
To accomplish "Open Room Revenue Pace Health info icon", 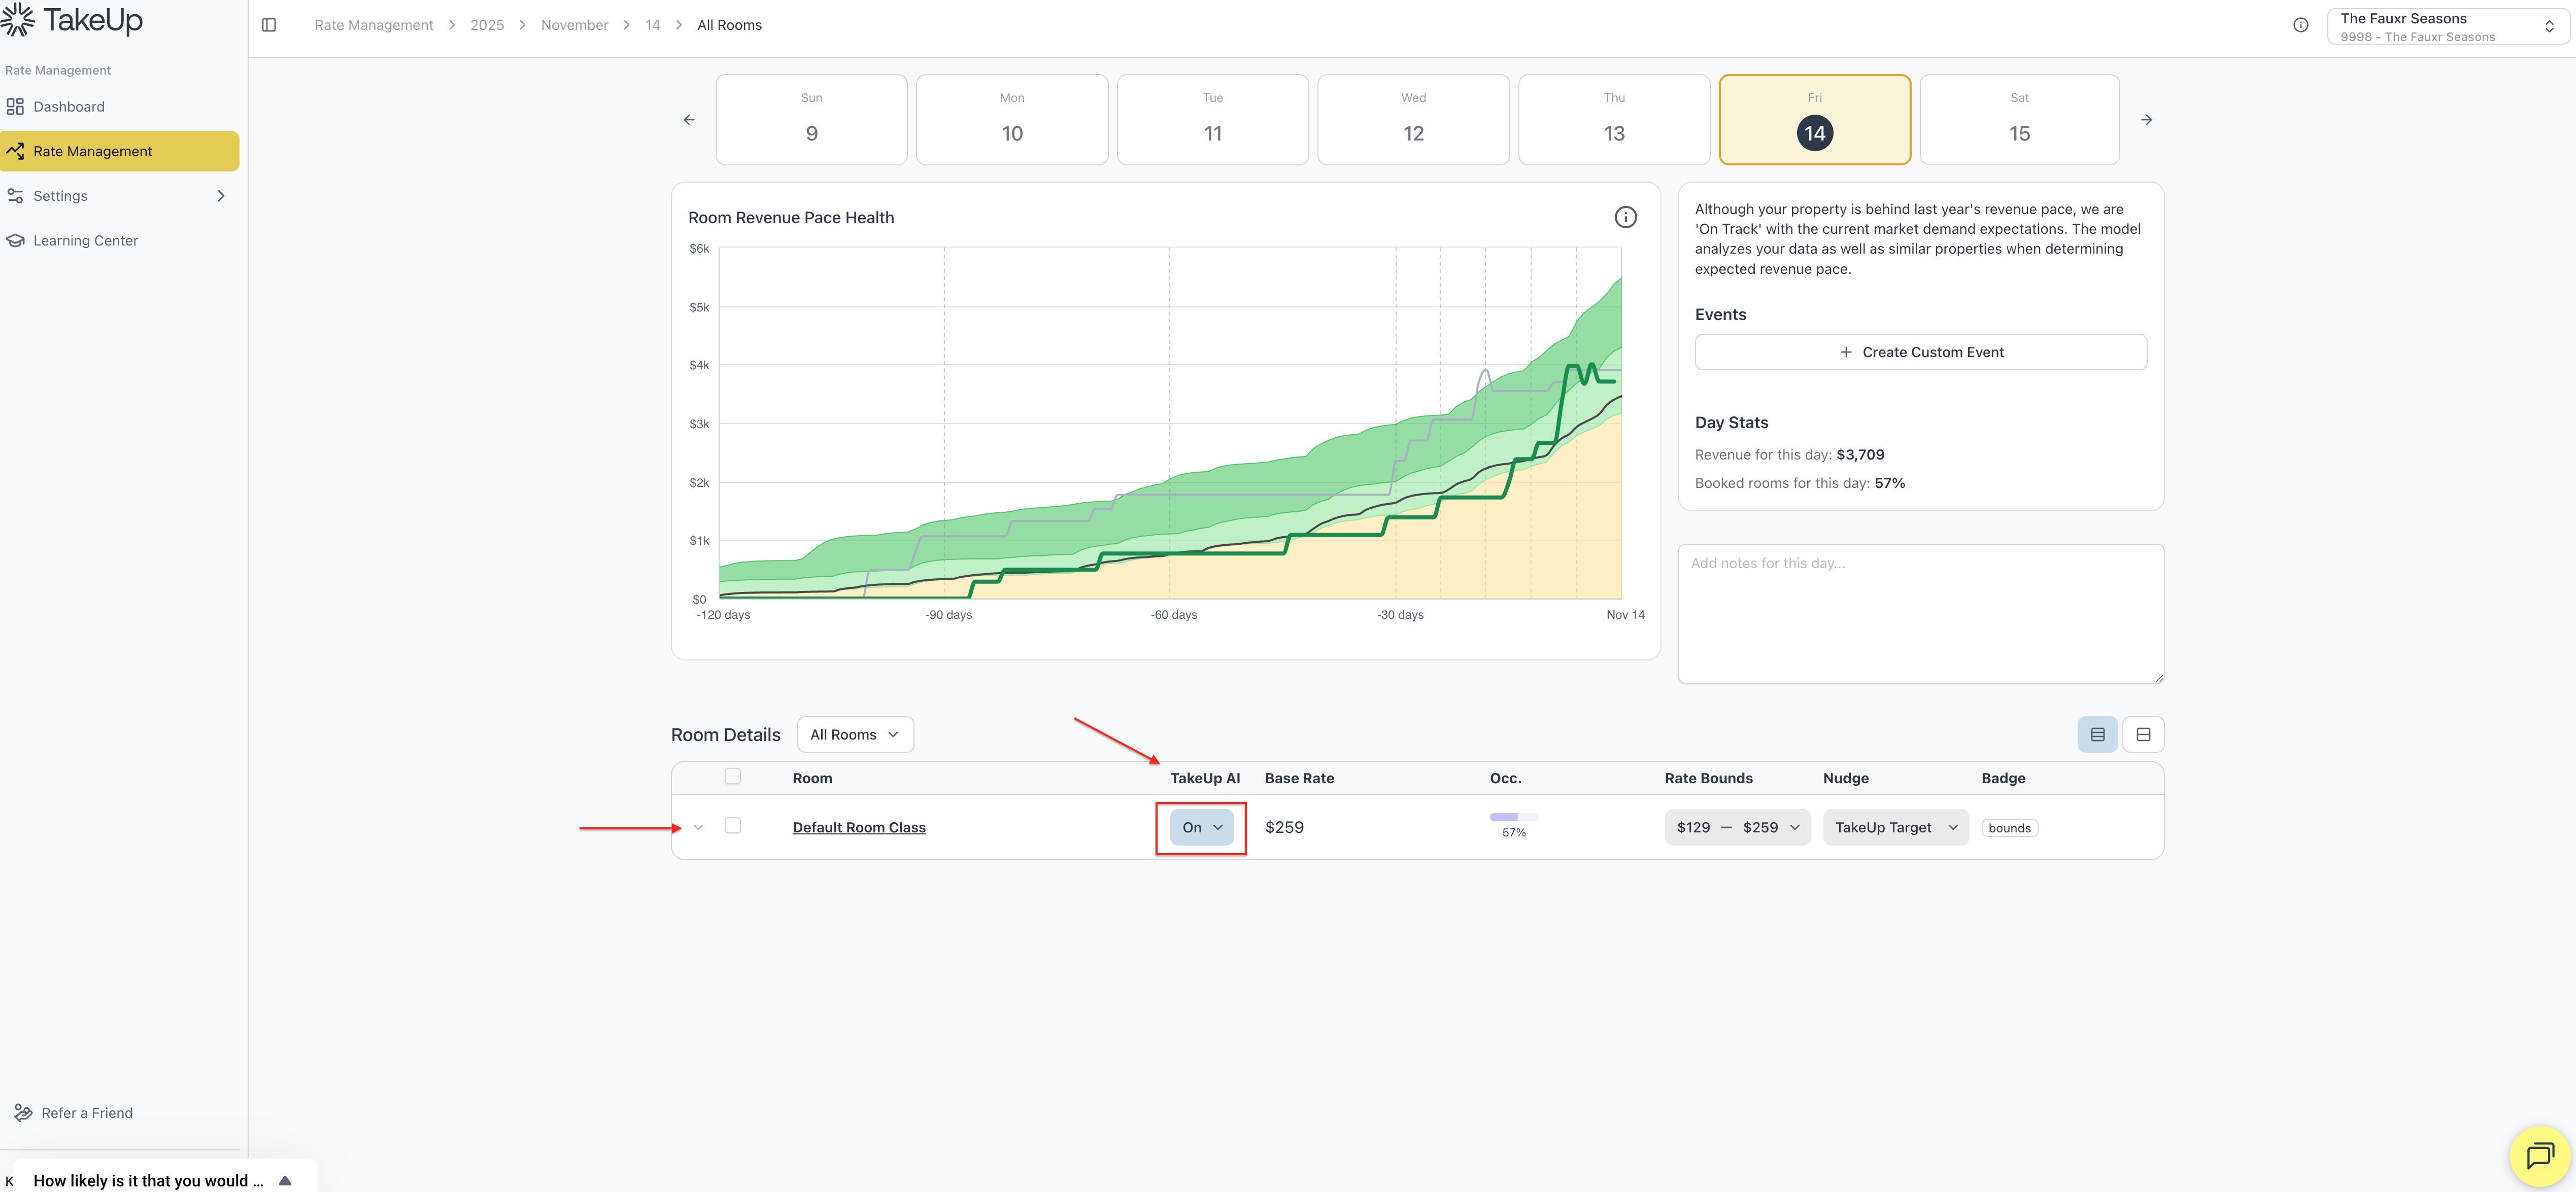I will [1625, 217].
